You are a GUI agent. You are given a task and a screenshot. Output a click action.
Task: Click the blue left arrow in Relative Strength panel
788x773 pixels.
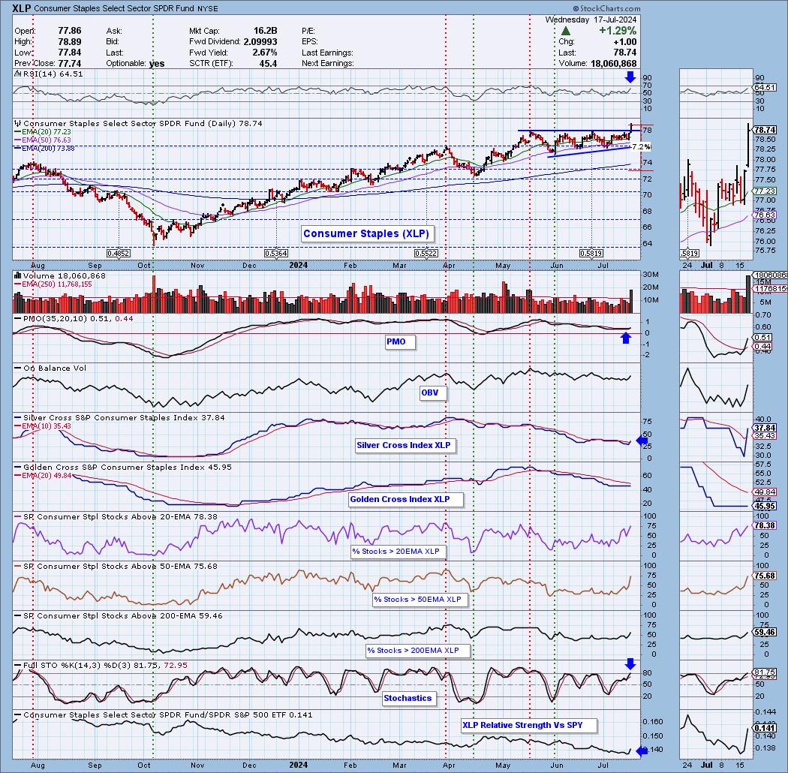point(642,751)
